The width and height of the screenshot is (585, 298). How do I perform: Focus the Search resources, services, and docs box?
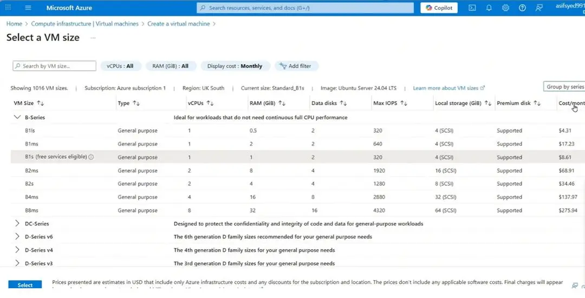tap(305, 8)
